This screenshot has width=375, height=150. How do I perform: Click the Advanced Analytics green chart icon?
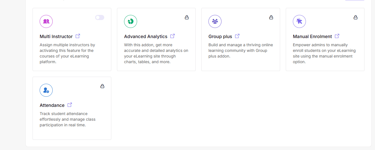click(131, 21)
